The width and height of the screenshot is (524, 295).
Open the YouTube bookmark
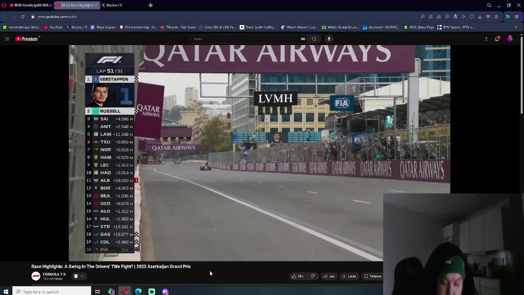click(x=53, y=27)
